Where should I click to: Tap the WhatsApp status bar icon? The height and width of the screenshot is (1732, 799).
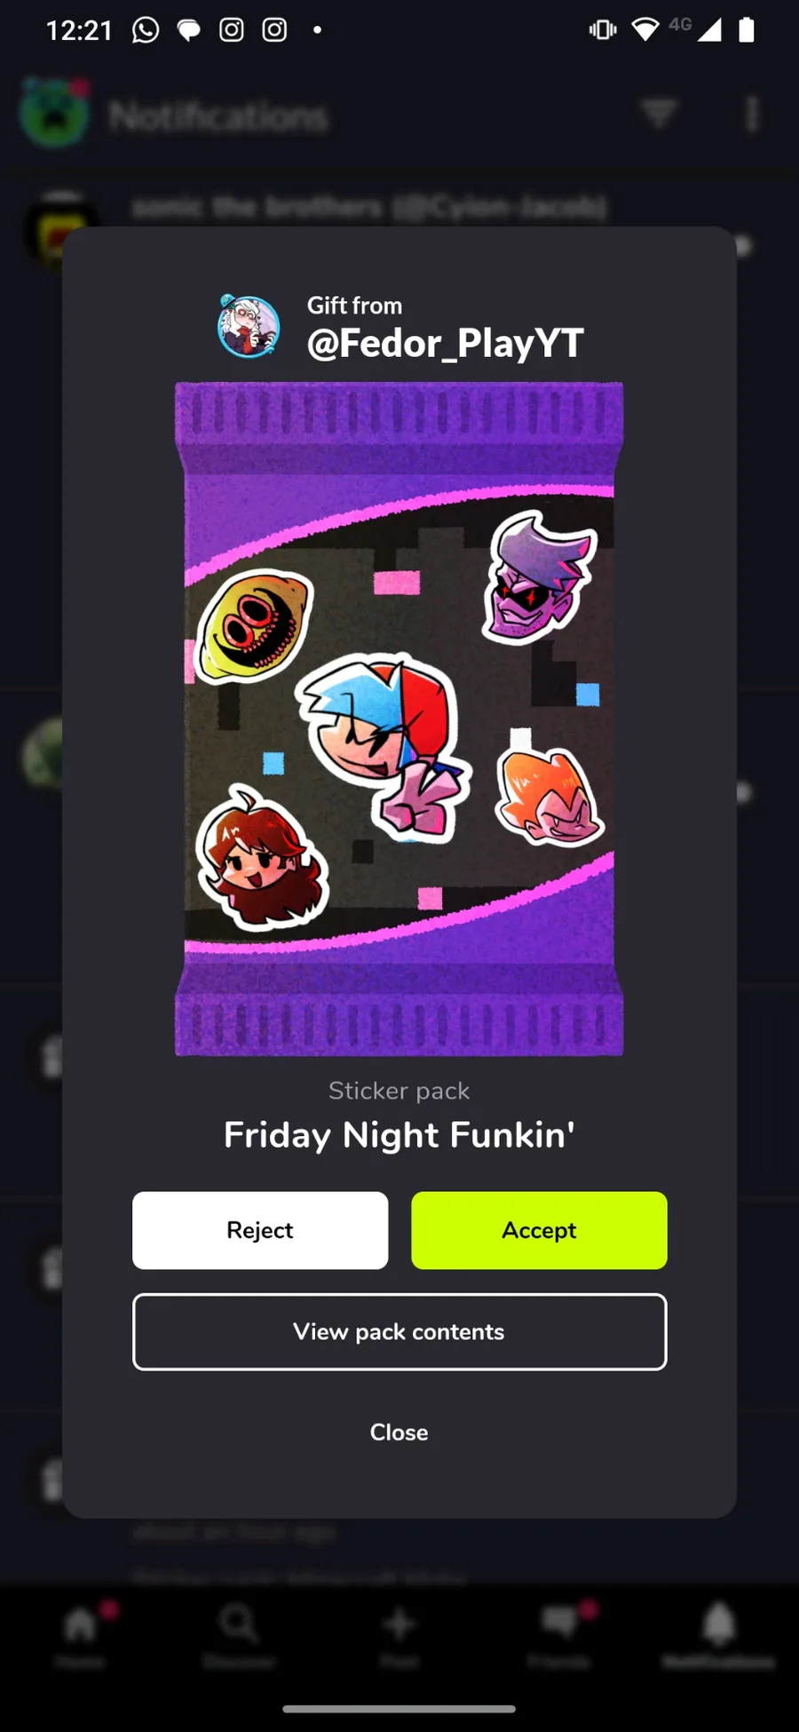click(x=146, y=30)
